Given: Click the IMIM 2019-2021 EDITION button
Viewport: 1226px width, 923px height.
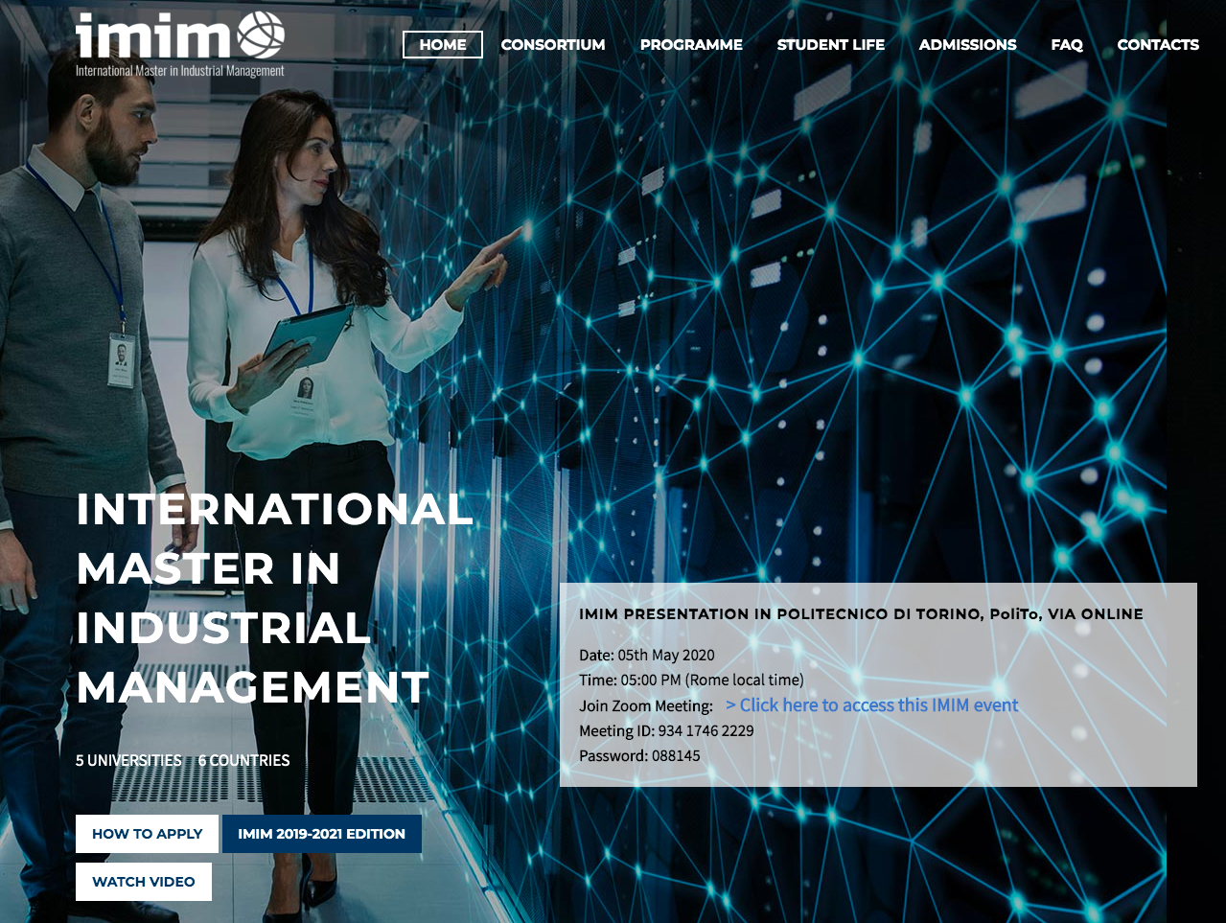Looking at the screenshot, I should (x=321, y=834).
